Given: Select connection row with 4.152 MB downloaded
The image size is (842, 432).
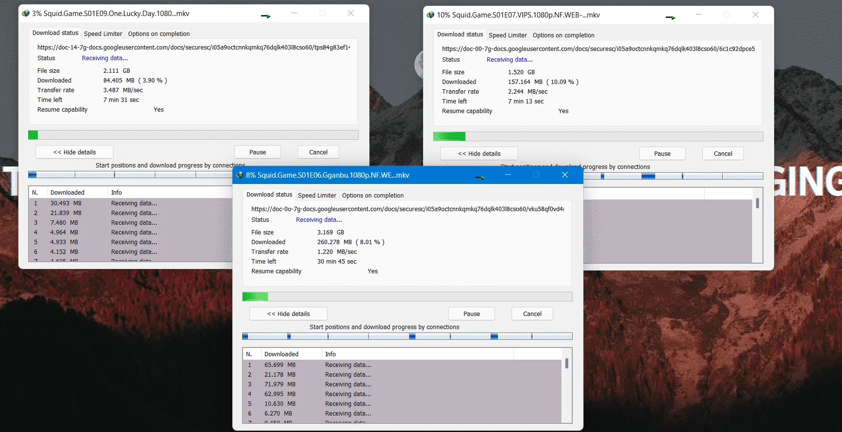Looking at the screenshot, I should pos(130,251).
